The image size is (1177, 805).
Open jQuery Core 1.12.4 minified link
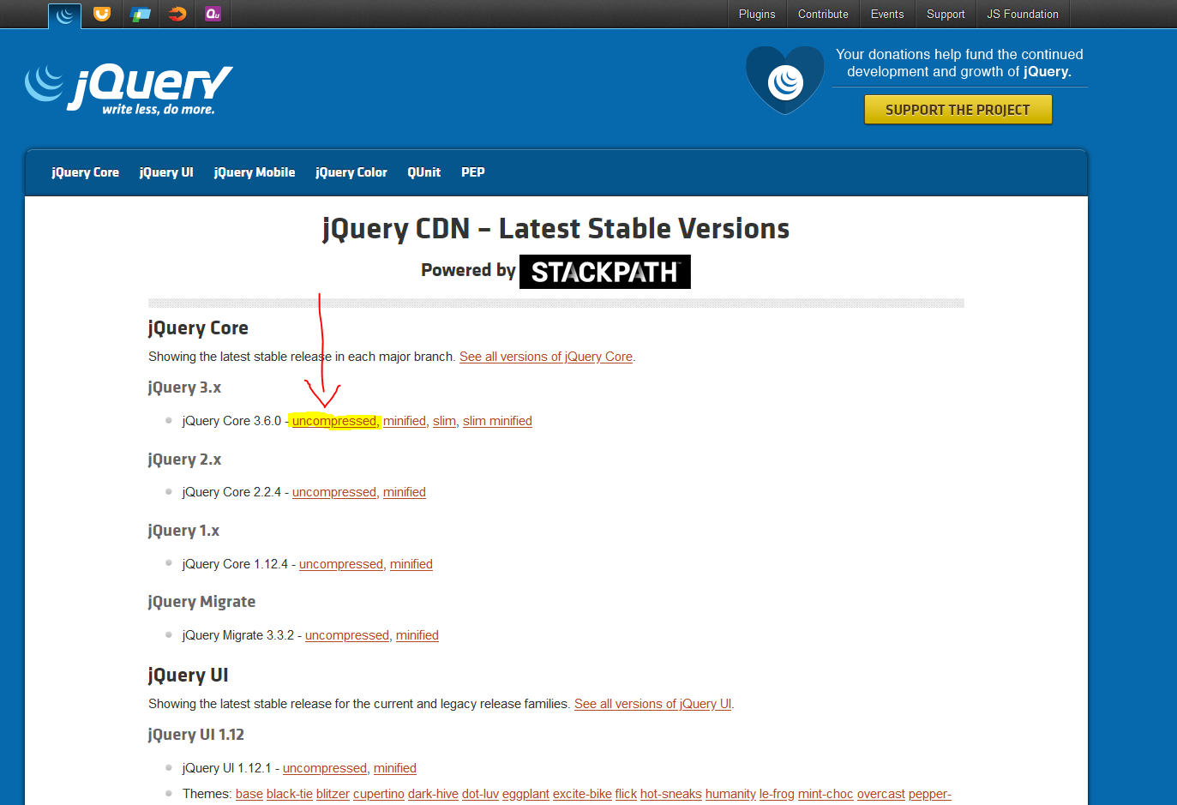point(411,564)
